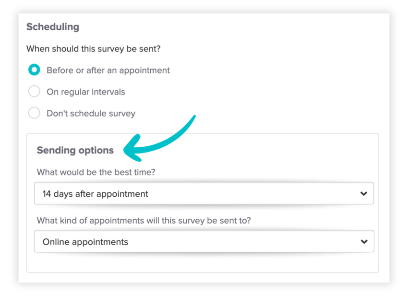Click the chevron arrow on the appointment kind dropdown
The width and height of the screenshot is (408, 296).
[363, 242]
